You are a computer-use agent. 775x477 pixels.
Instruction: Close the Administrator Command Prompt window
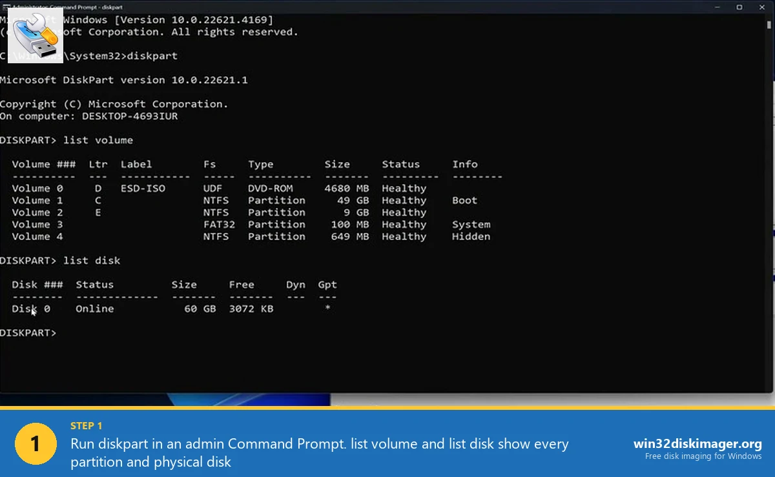point(762,7)
